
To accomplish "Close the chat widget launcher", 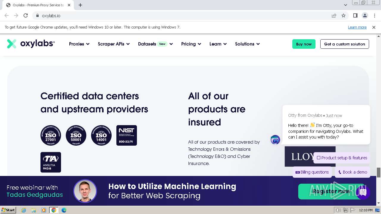I will [363, 192].
